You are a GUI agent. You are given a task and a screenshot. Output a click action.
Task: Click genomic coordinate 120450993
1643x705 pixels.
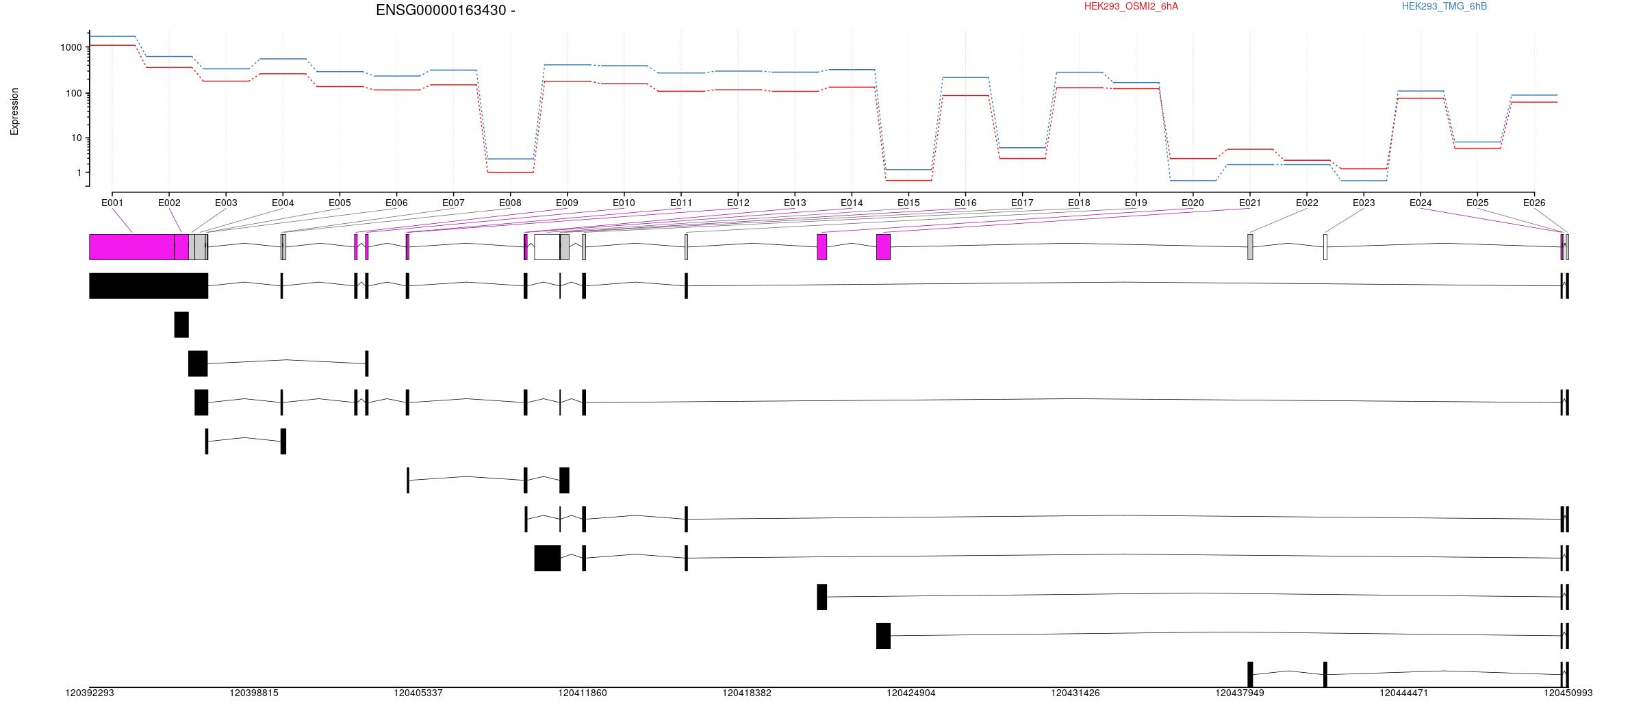1568,693
